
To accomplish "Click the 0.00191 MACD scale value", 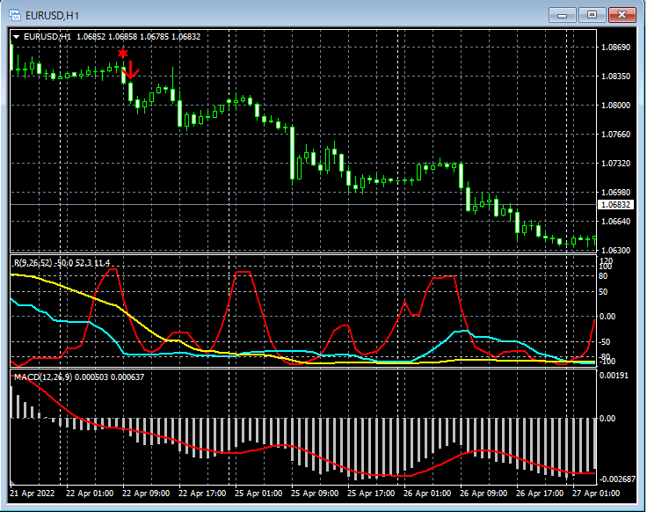I will click(615, 376).
